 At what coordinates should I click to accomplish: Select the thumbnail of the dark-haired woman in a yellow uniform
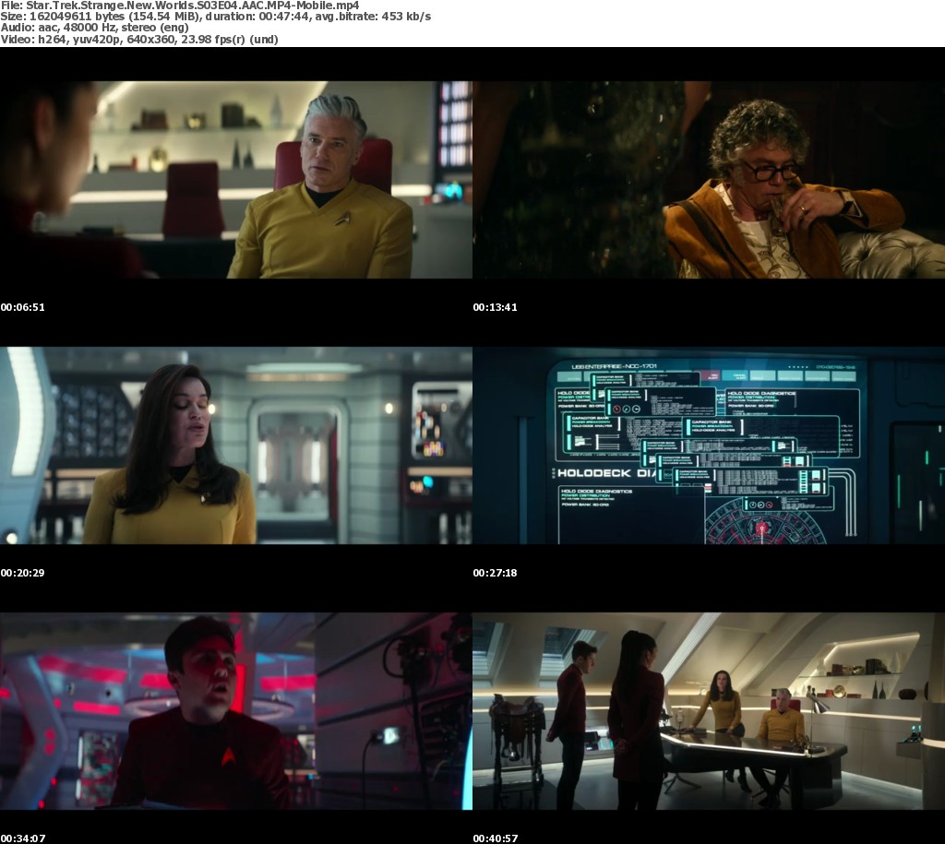tap(236, 446)
